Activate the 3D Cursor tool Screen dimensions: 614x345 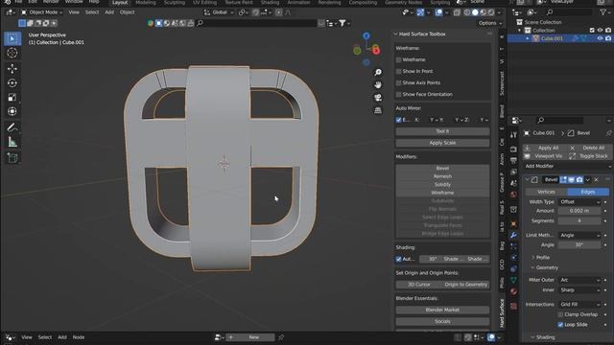click(12, 53)
